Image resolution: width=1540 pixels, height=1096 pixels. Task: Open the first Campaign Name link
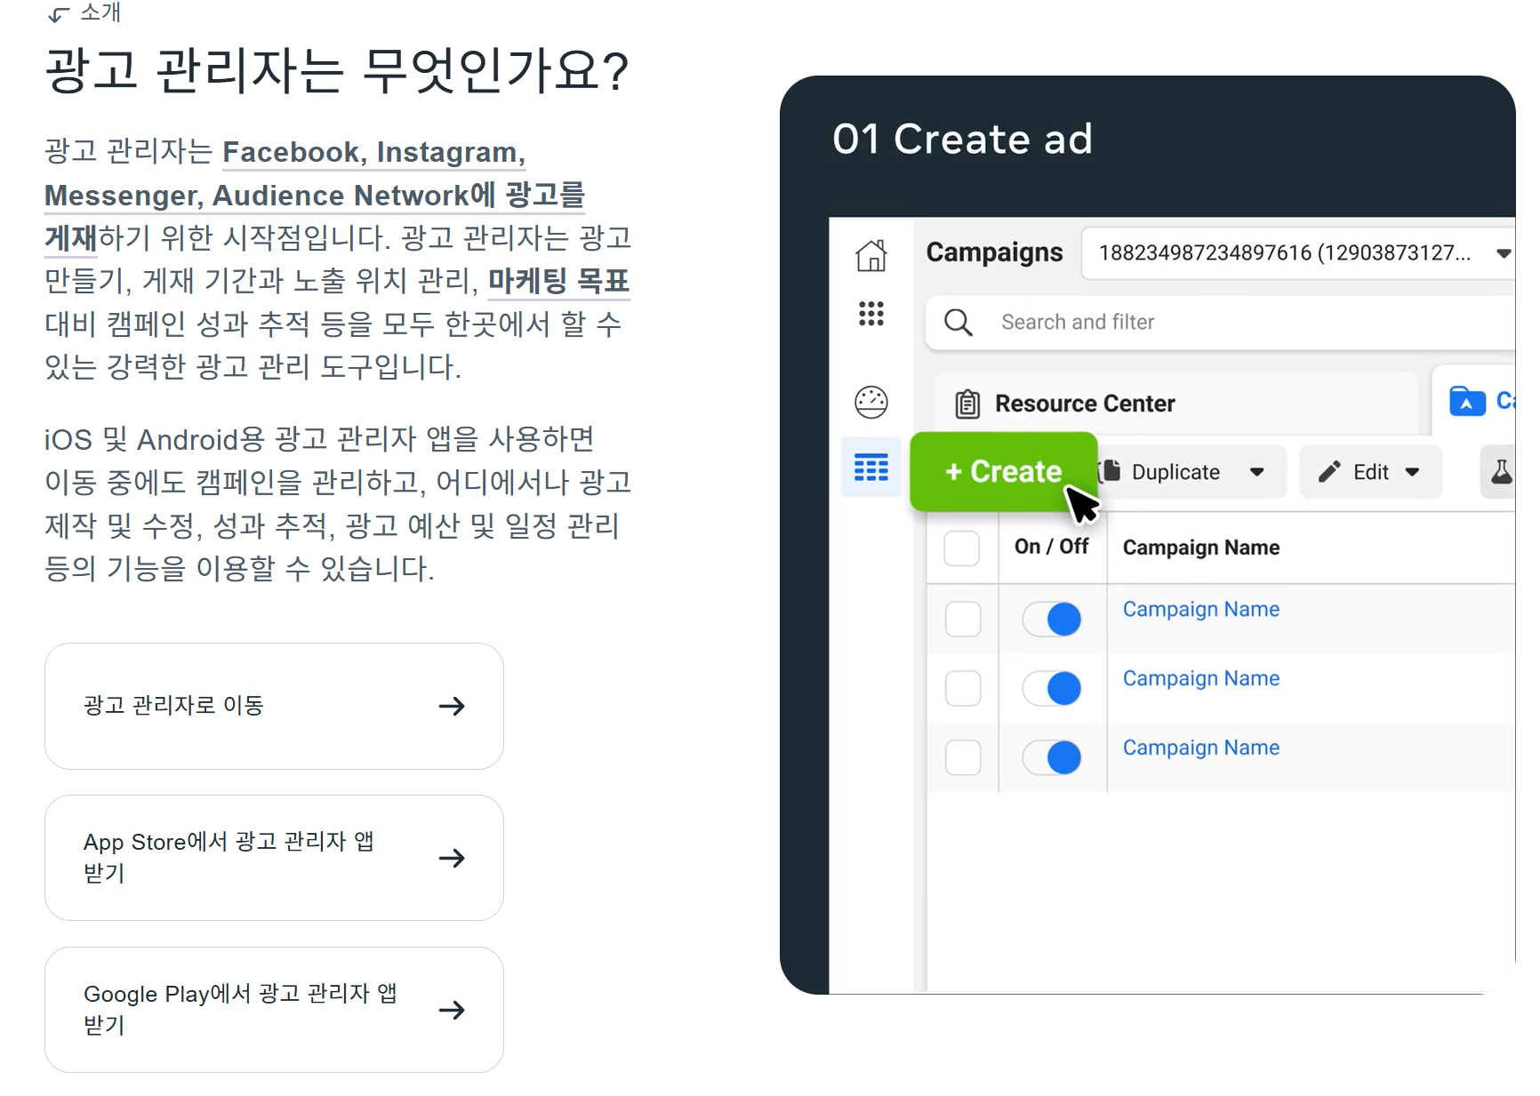point(1201,609)
